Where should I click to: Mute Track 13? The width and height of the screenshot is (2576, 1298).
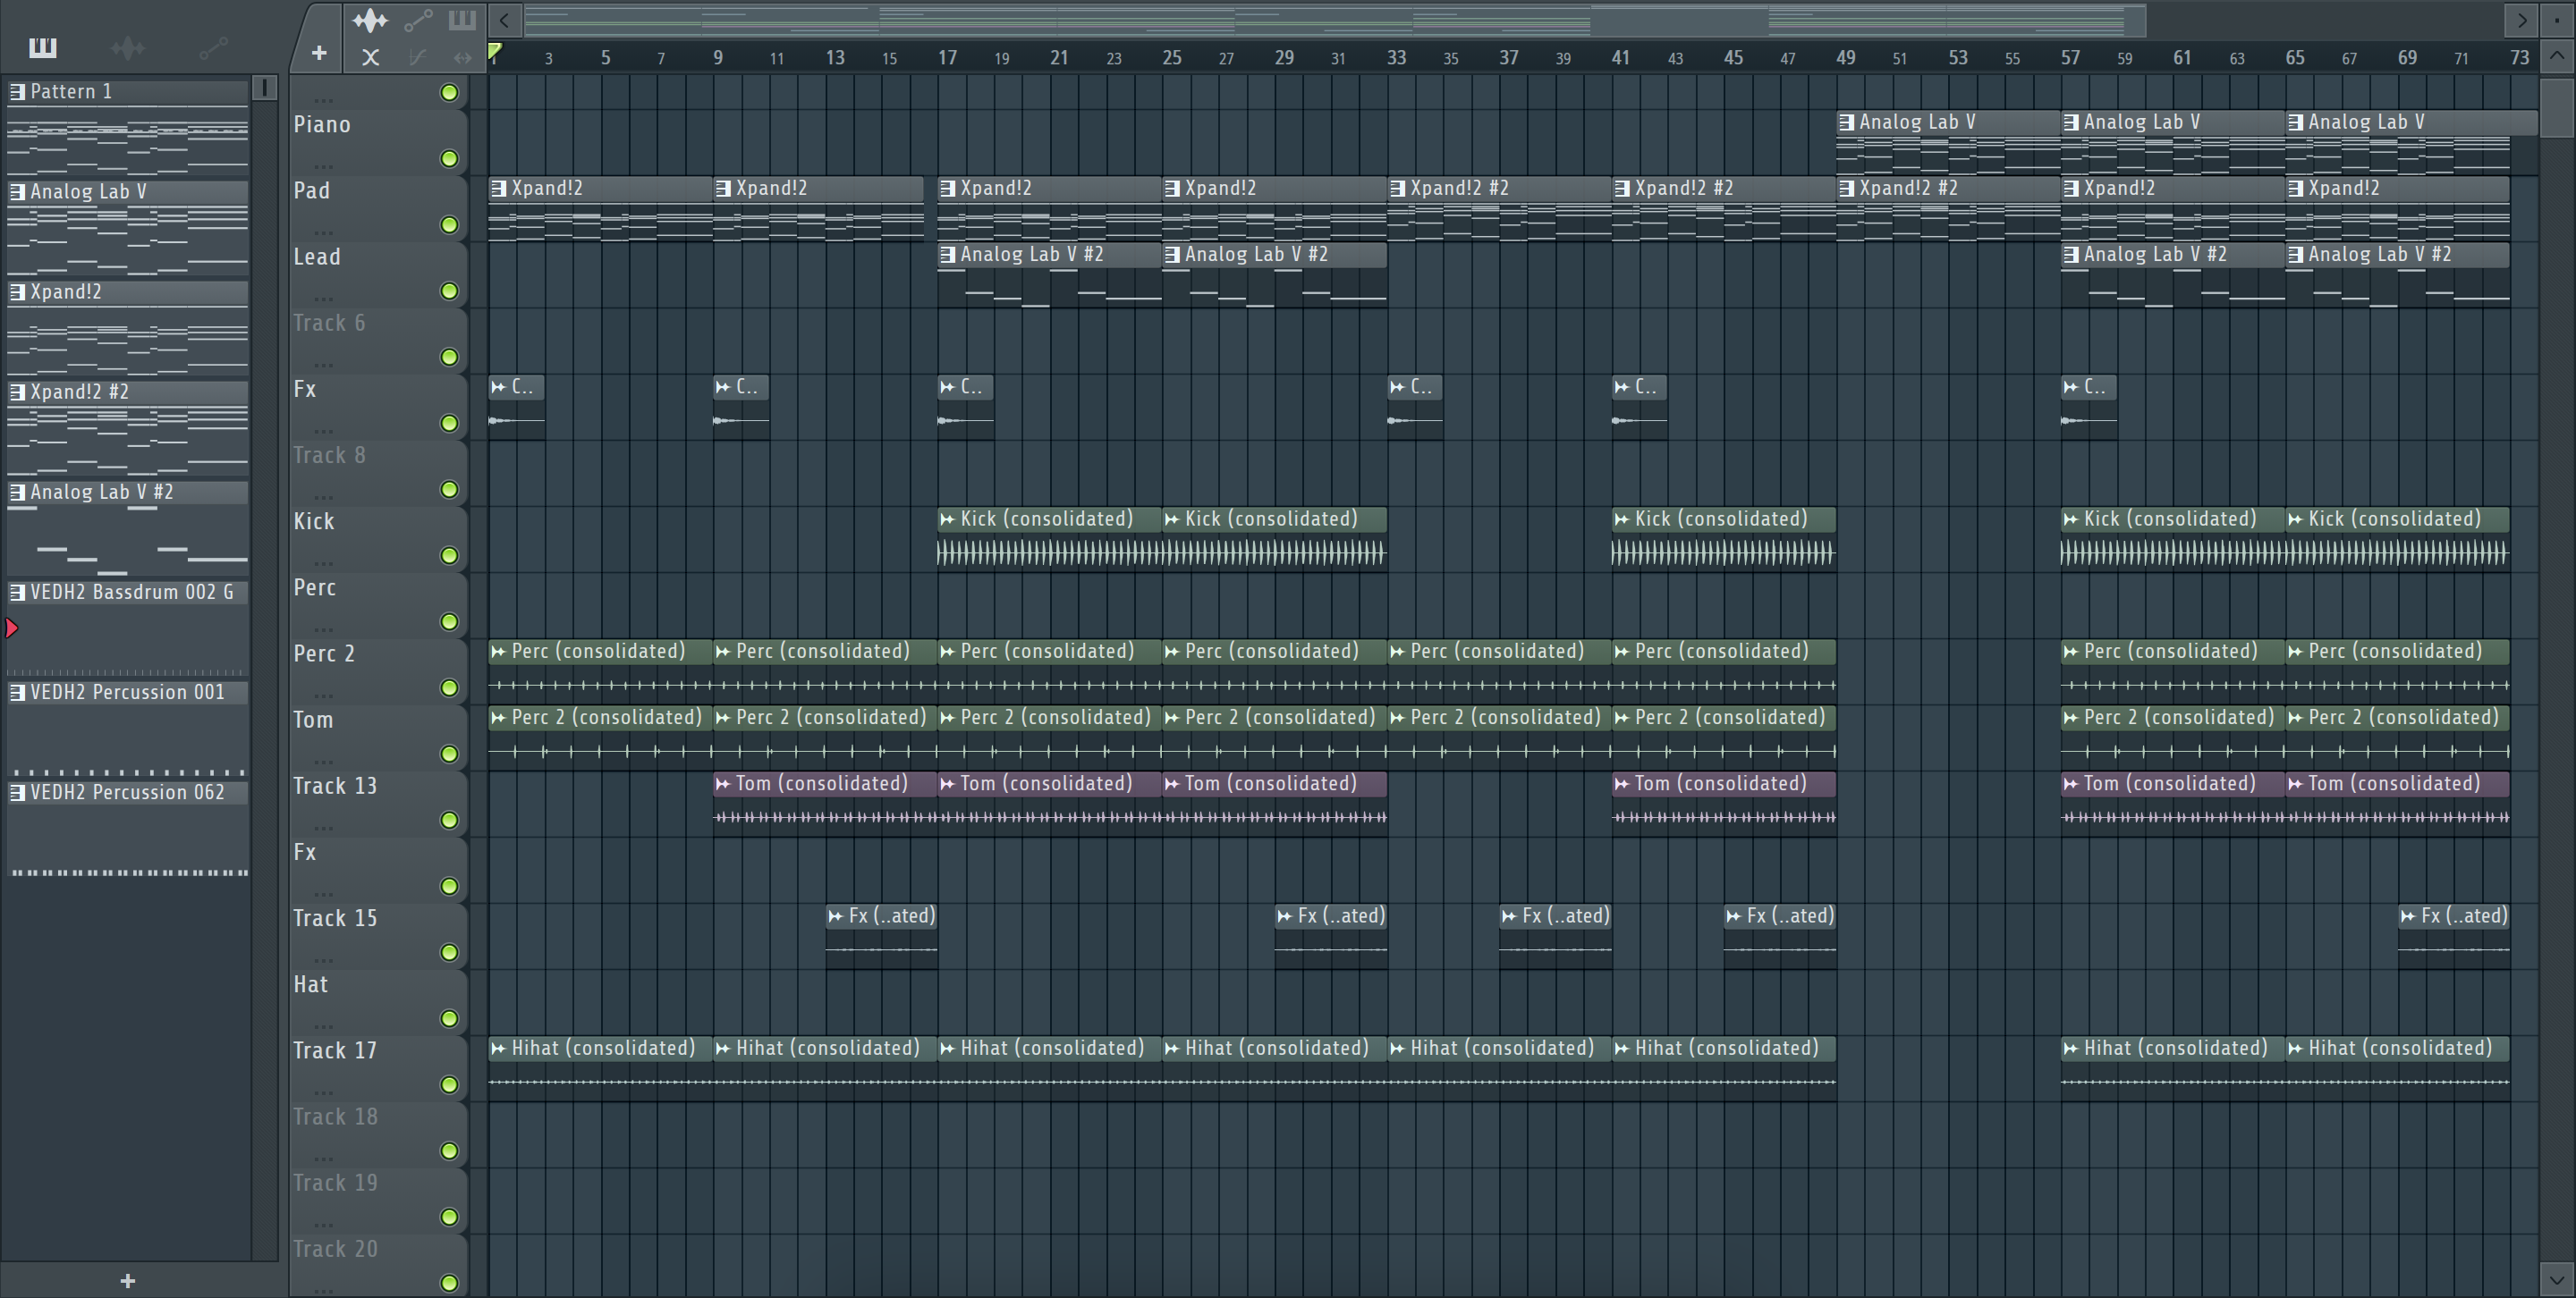[x=449, y=821]
